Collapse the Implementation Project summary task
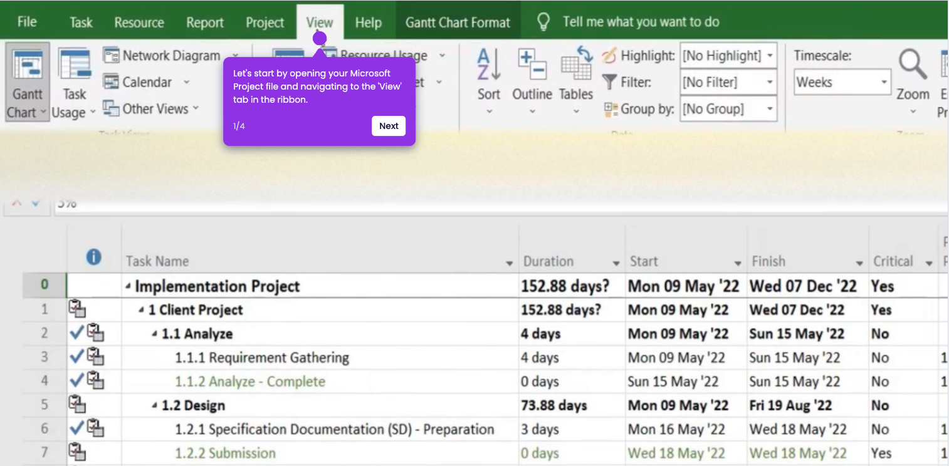The image size is (949, 466). (x=128, y=287)
